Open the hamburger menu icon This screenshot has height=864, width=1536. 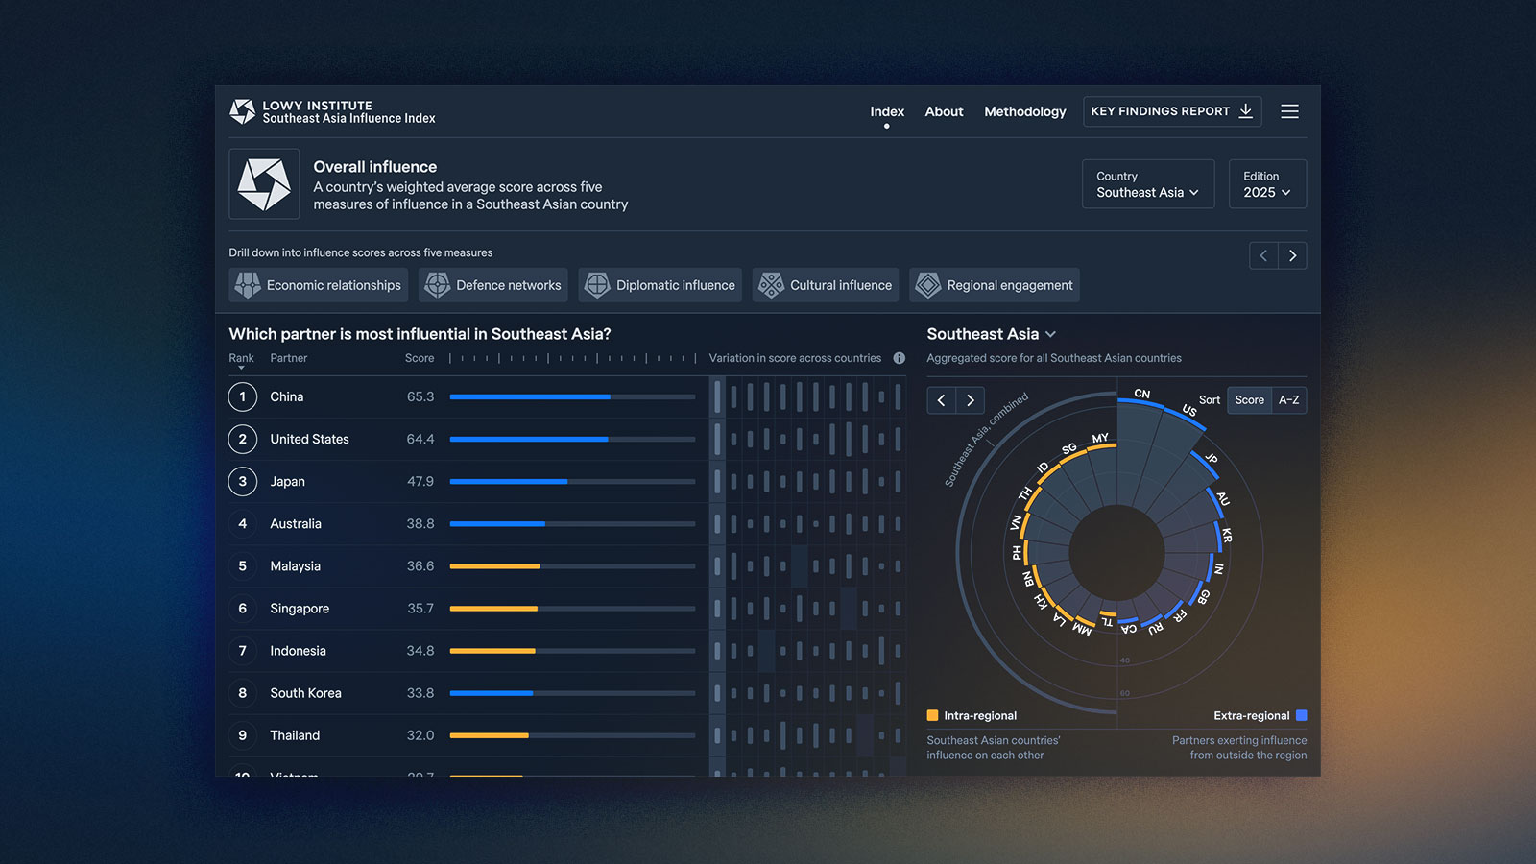[1289, 111]
